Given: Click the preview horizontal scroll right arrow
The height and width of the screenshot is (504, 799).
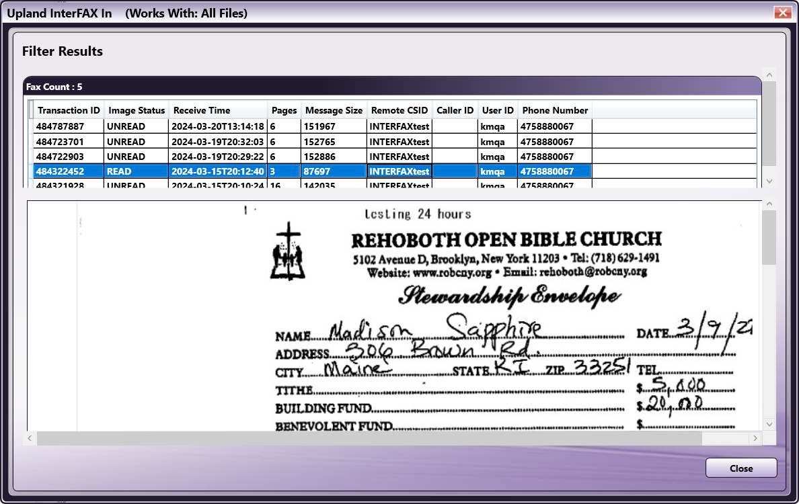Looking at the screenshot, I should 755,438.
